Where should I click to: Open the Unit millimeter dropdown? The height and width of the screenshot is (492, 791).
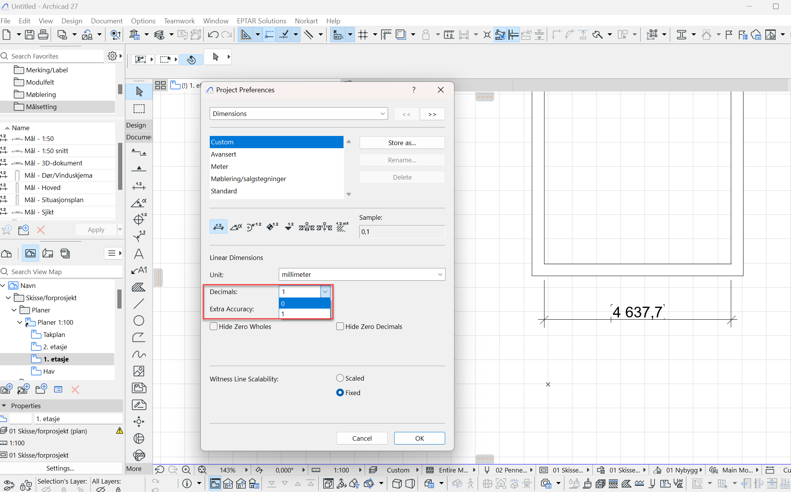click(x=362, y=275)
